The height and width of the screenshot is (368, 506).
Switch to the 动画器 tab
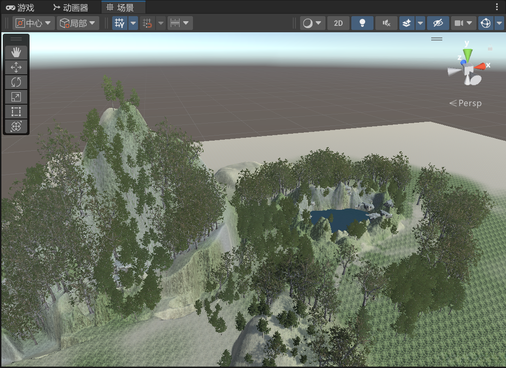pos(71,7)
